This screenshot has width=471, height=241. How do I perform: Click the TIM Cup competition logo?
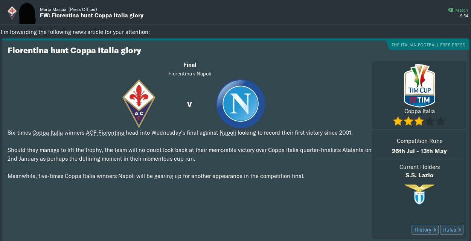coord(419,86)
